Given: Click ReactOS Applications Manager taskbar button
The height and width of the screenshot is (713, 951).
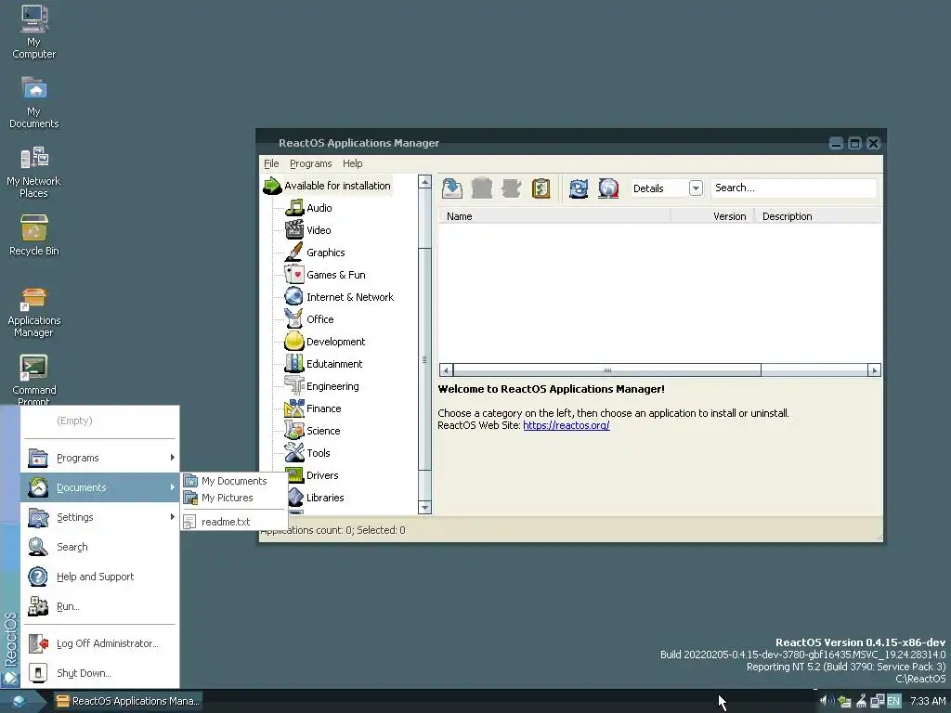Looking at the screenshot, I should (127, 702).
